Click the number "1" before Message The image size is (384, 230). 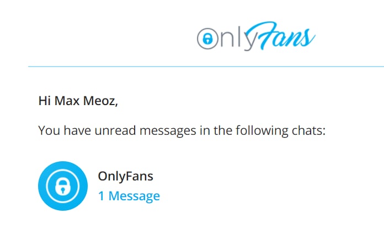102,196
